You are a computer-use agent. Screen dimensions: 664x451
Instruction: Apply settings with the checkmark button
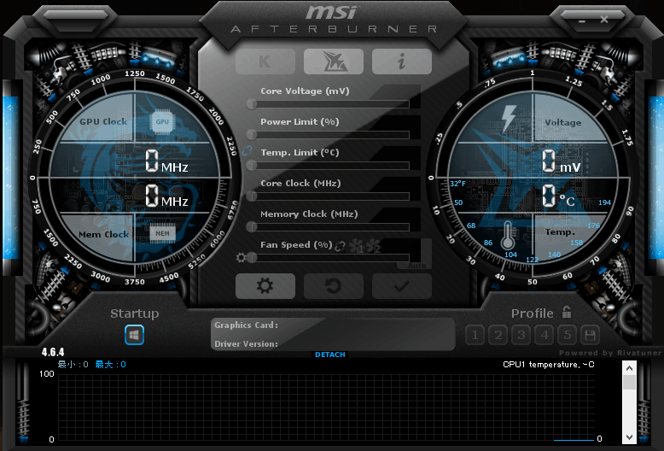coord(402,286)
